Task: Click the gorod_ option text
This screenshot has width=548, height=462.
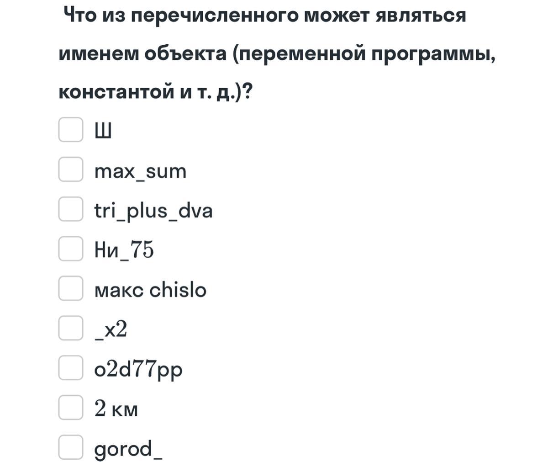Action: pos(128,449)
